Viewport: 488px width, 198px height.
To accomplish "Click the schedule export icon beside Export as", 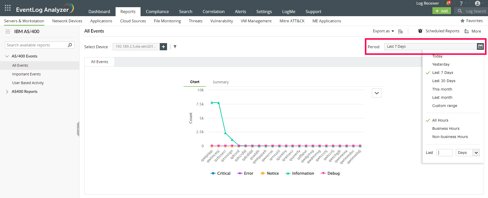I will [x=400, y=31].
